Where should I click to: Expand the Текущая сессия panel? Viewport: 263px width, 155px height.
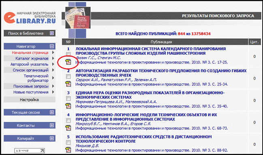52,112
